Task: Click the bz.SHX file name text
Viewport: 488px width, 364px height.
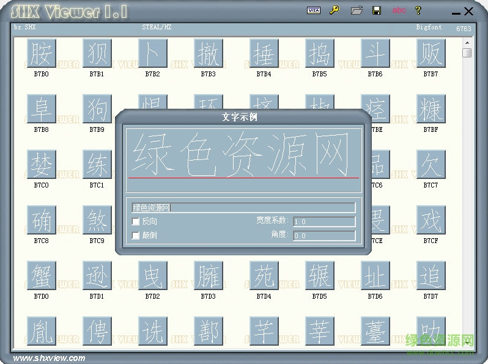Action: [x=25, y=27]
